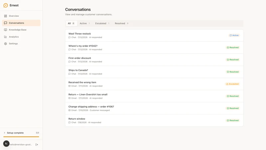Expand the Setup complete chevron
The width and height of the screenshot is (266, 150).
click(4, 133)
